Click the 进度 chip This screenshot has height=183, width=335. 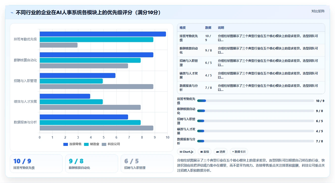220,152
